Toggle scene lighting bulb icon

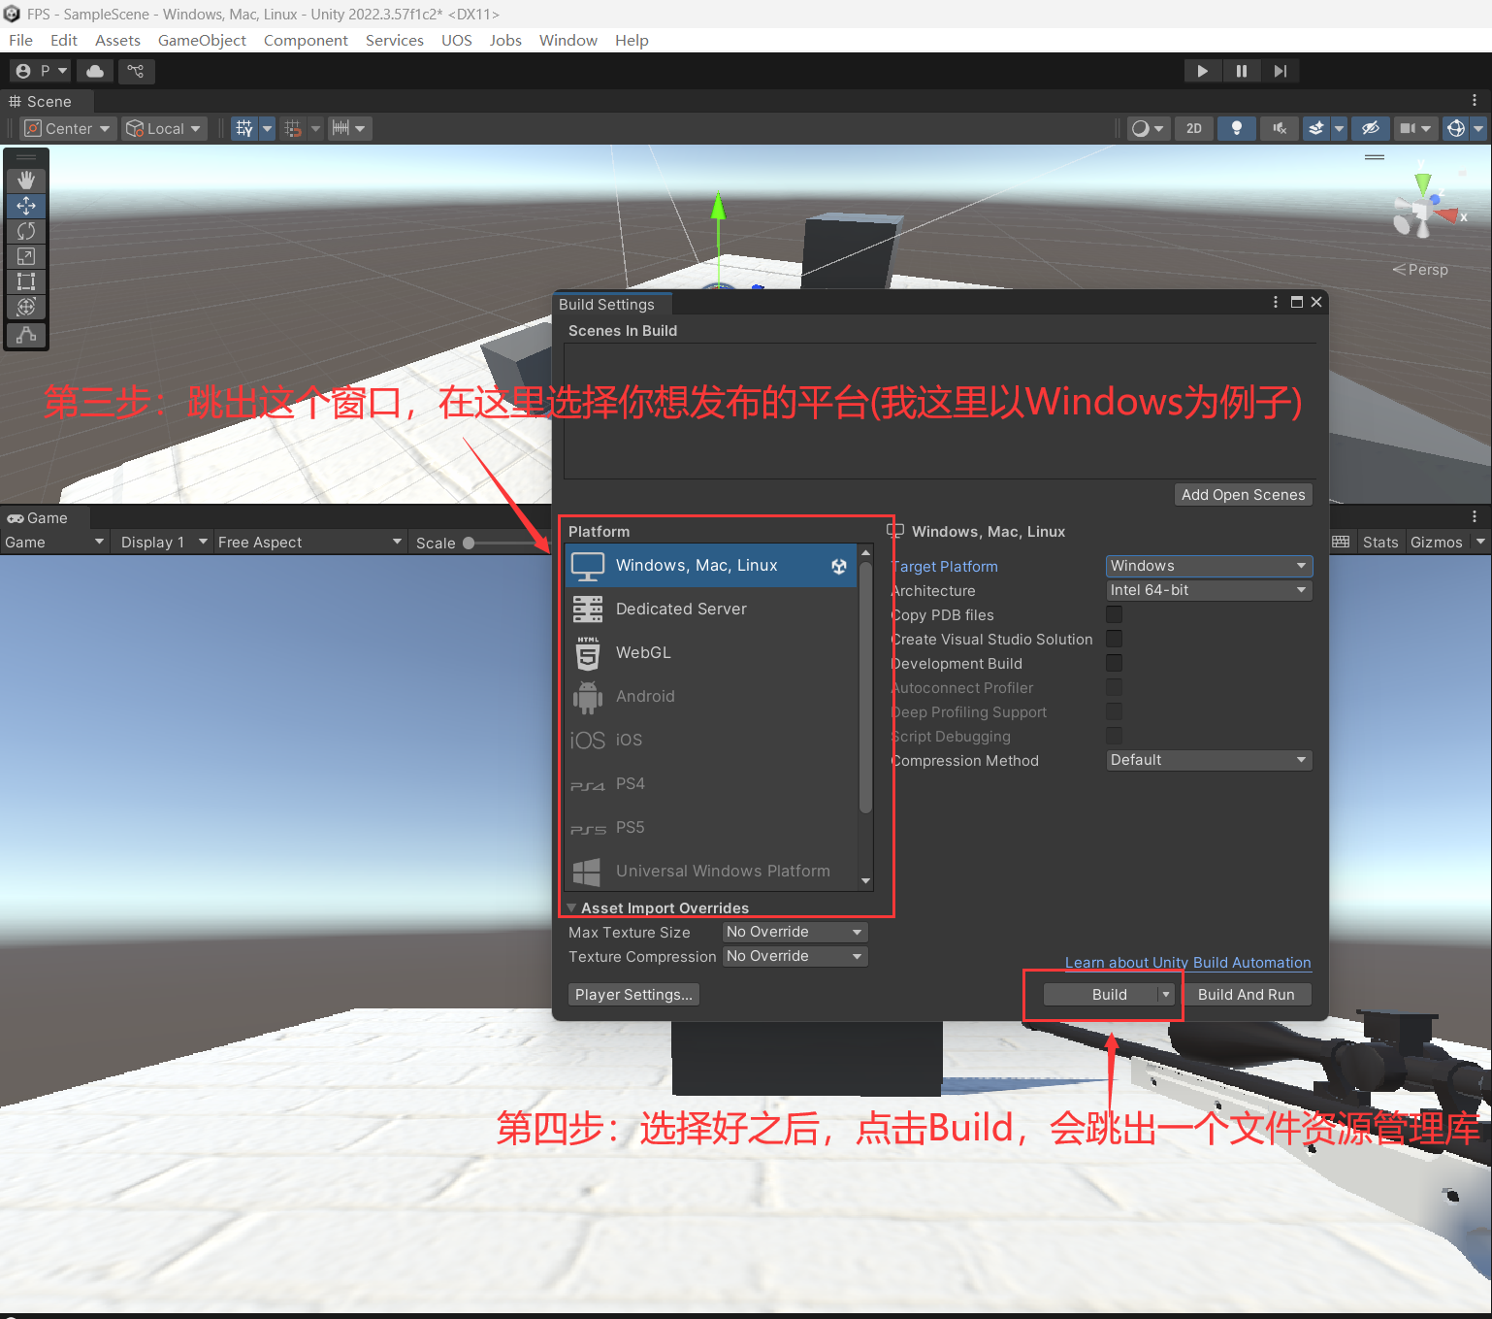(1237, 128)
